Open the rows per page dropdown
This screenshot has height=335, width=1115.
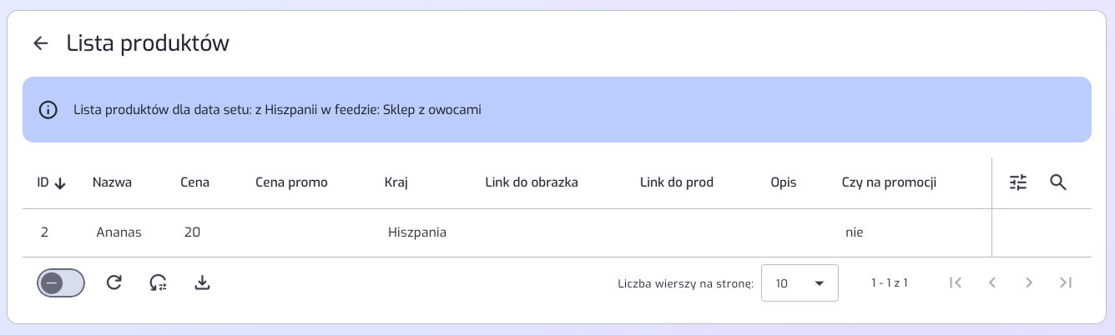click(800, 283)
